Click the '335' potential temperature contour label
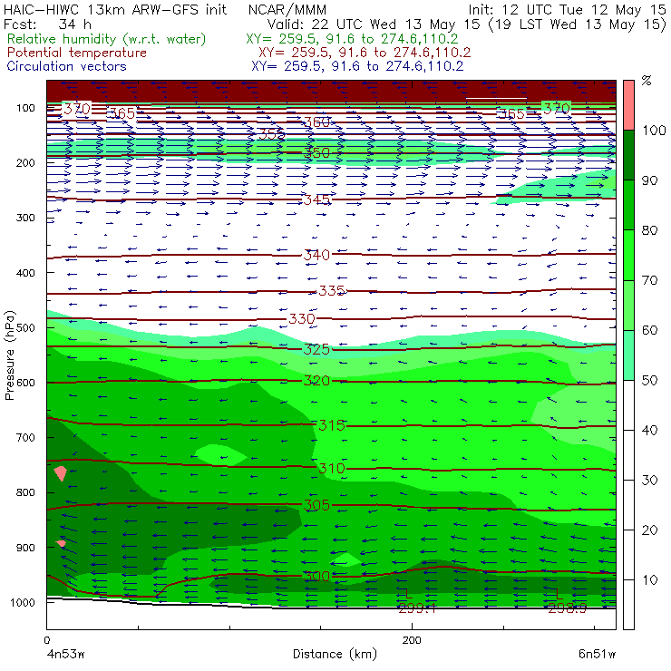Screen dimensions: 671x671 pos(332,291)
